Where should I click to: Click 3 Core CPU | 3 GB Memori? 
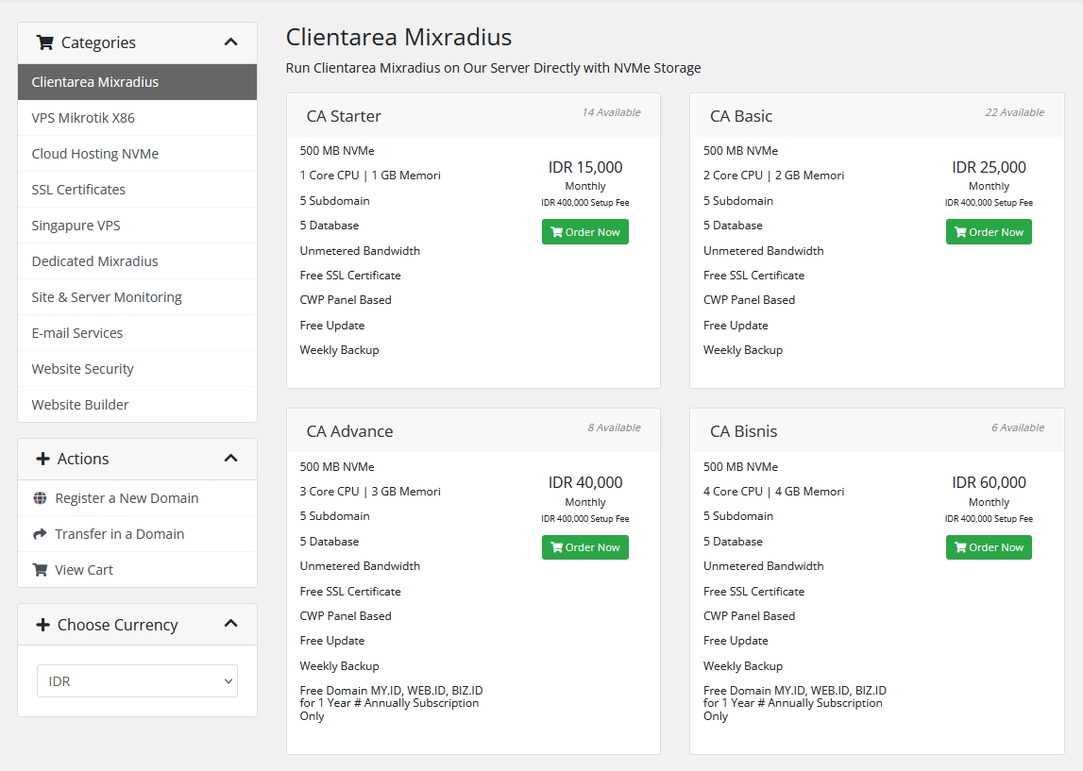pyautogui.click(x=370, y=492)
